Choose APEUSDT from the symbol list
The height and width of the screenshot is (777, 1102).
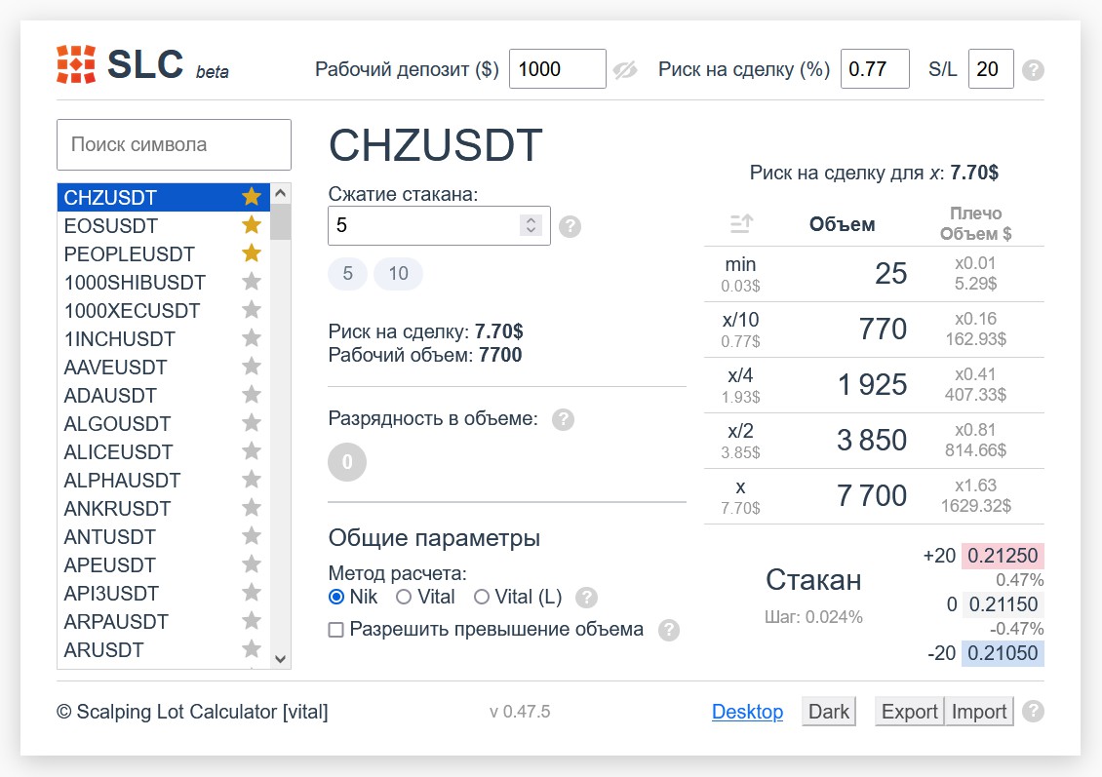[x=111, y=565]
